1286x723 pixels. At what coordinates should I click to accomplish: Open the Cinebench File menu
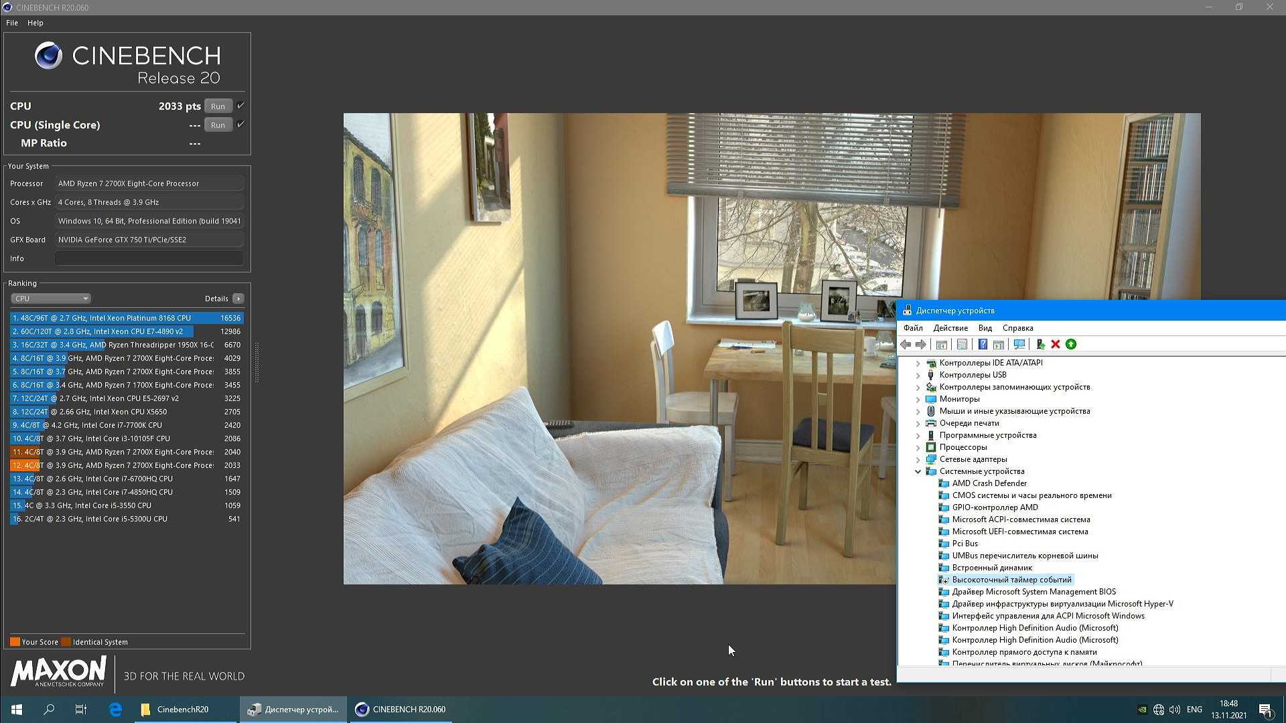[x=12, y=23]
